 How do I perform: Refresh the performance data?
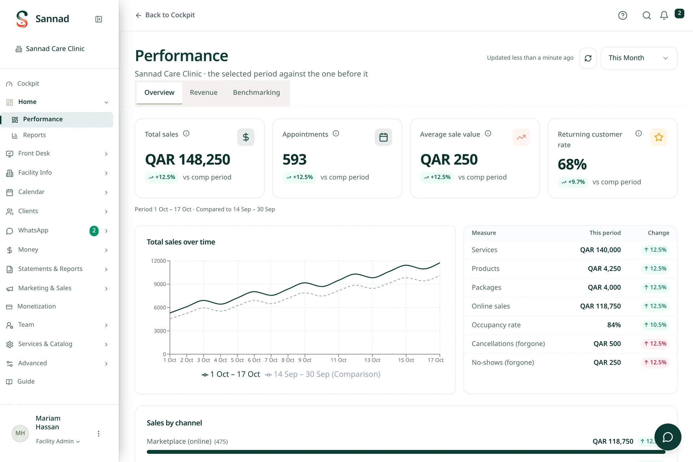588,58
